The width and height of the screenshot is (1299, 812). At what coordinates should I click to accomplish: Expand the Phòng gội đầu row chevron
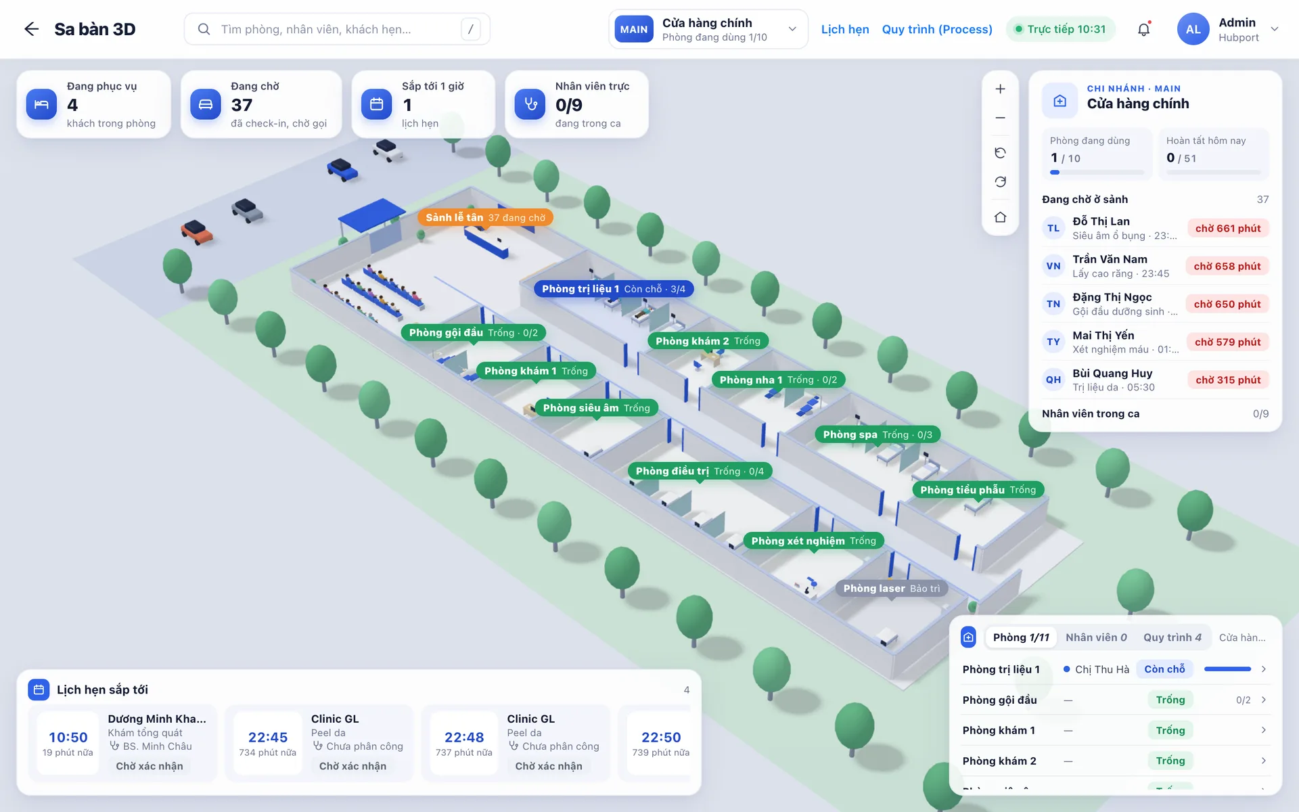click(x=1263, y=700)
